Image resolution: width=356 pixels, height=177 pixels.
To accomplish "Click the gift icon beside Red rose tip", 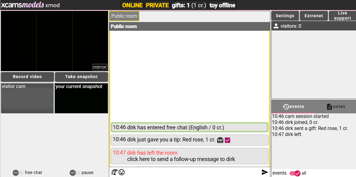I will click(220, 140).
